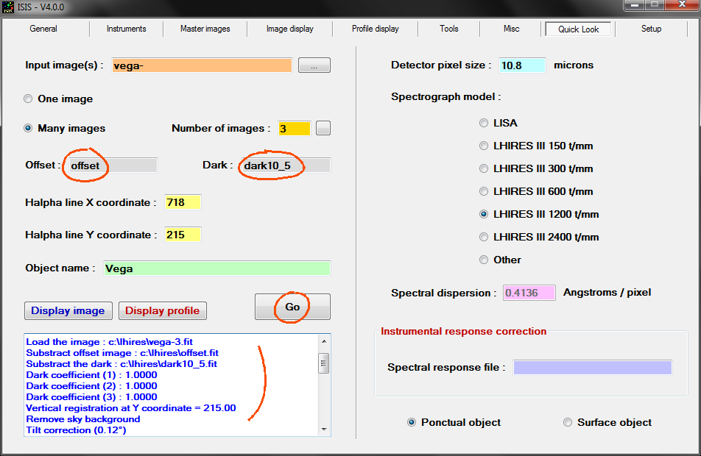Click the ISIS application icon in title bar
The image size is (701, 456).
click(x=9, y=8)
